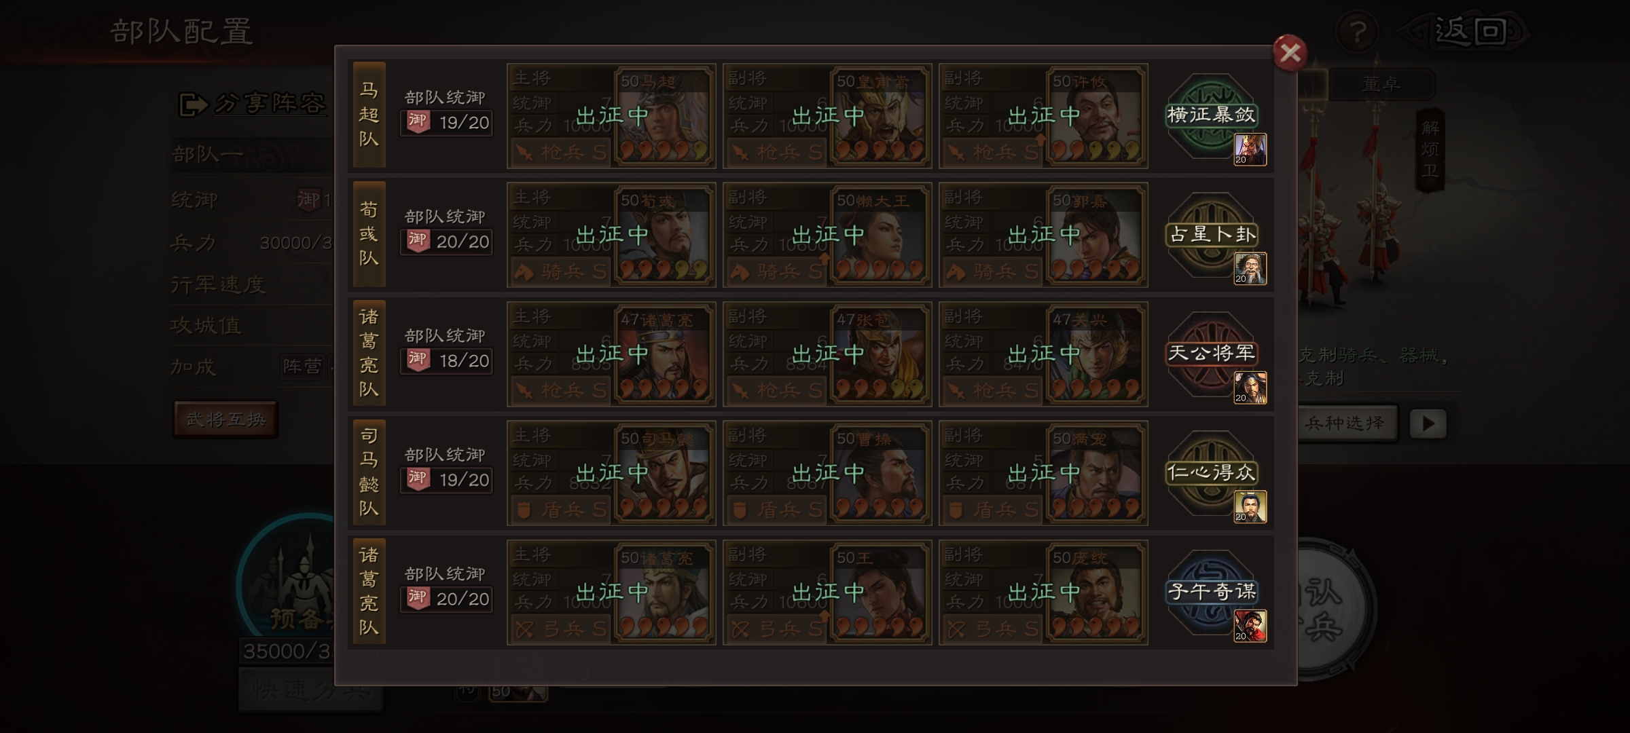Open the 曹操 deputy general card
Image resolution: width=1630 pixels, height=733 pixels.
(x=827, y=473)
